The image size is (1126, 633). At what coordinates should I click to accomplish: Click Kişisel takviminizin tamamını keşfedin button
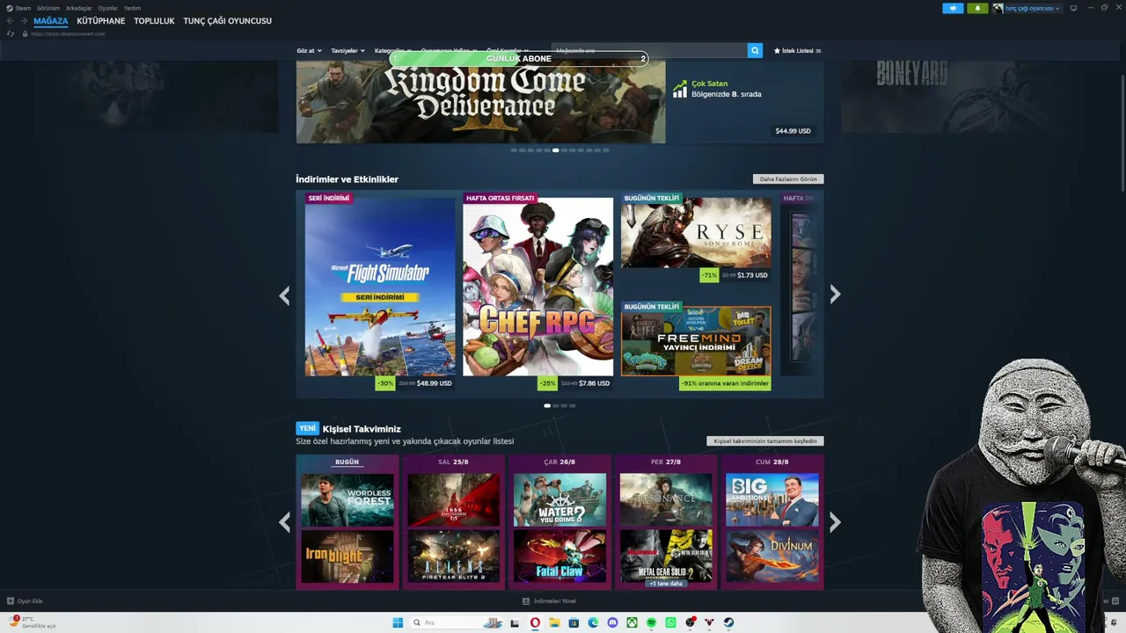(765, 441)
